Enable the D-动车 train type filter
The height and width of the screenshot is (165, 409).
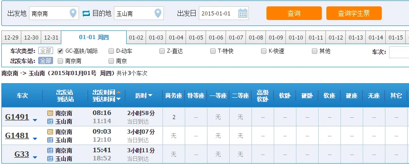tap(111, 51)
